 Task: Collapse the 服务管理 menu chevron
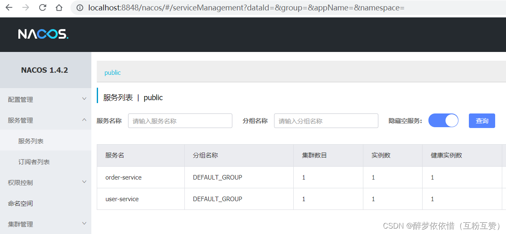[x=84, y=120]
